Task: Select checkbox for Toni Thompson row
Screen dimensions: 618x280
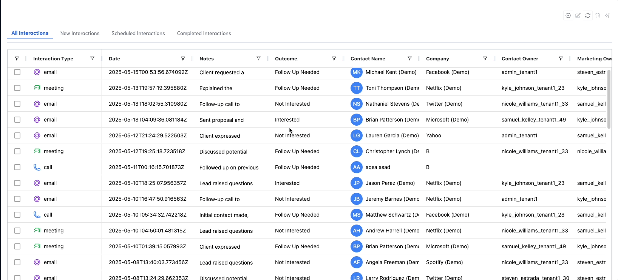Action: [17, 88]
